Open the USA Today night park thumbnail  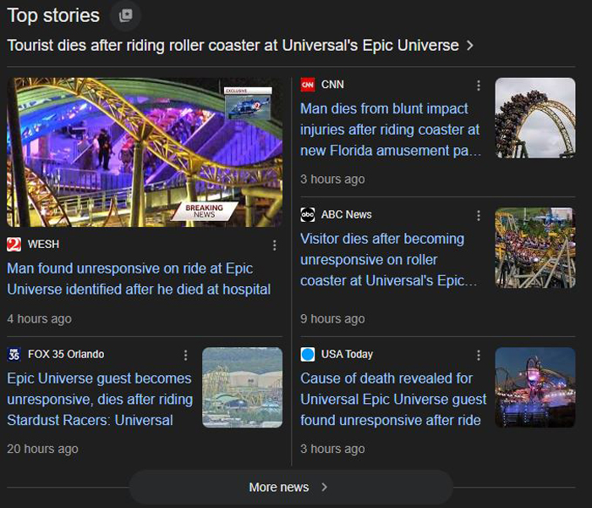(x=535, y=388)
